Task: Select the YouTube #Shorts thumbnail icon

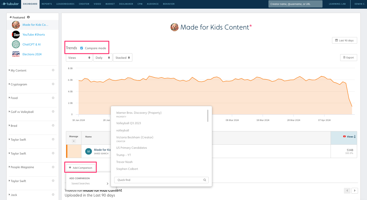Action: [x=16, y=35]
